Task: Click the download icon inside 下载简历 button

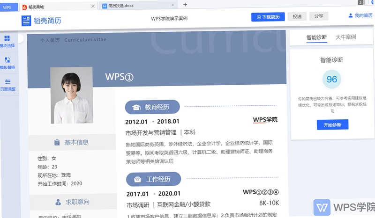Action: (x=259, y=17)
